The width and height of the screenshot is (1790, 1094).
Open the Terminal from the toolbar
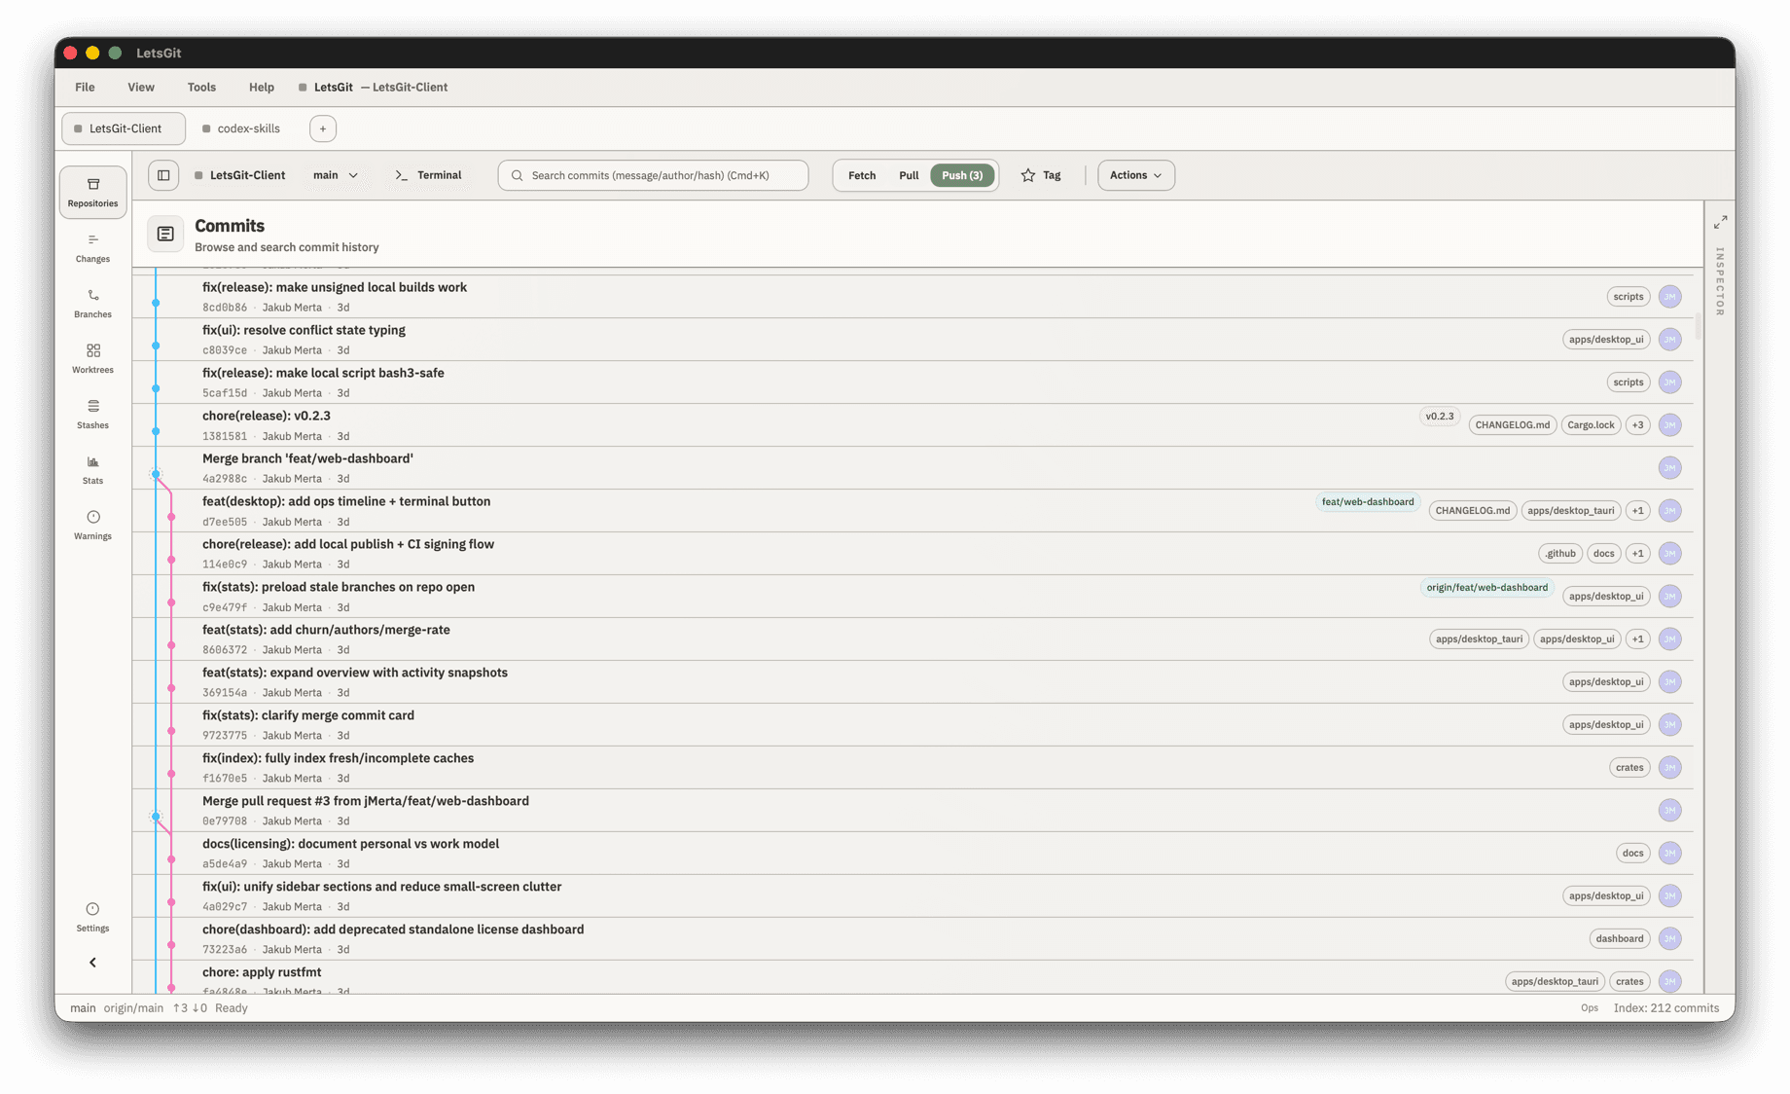428,175
